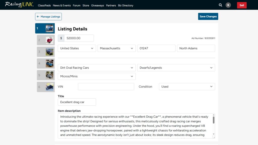This screenshot has height=145, width=258.
Task: Select listing thumbnail 5
Action: point(46,75)
